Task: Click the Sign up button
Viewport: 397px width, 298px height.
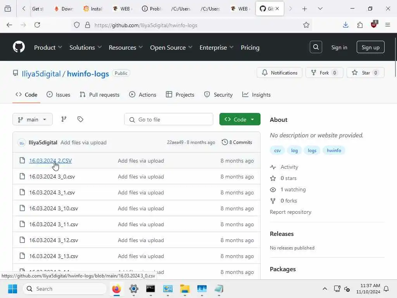Action: click(x=370, y=47)
